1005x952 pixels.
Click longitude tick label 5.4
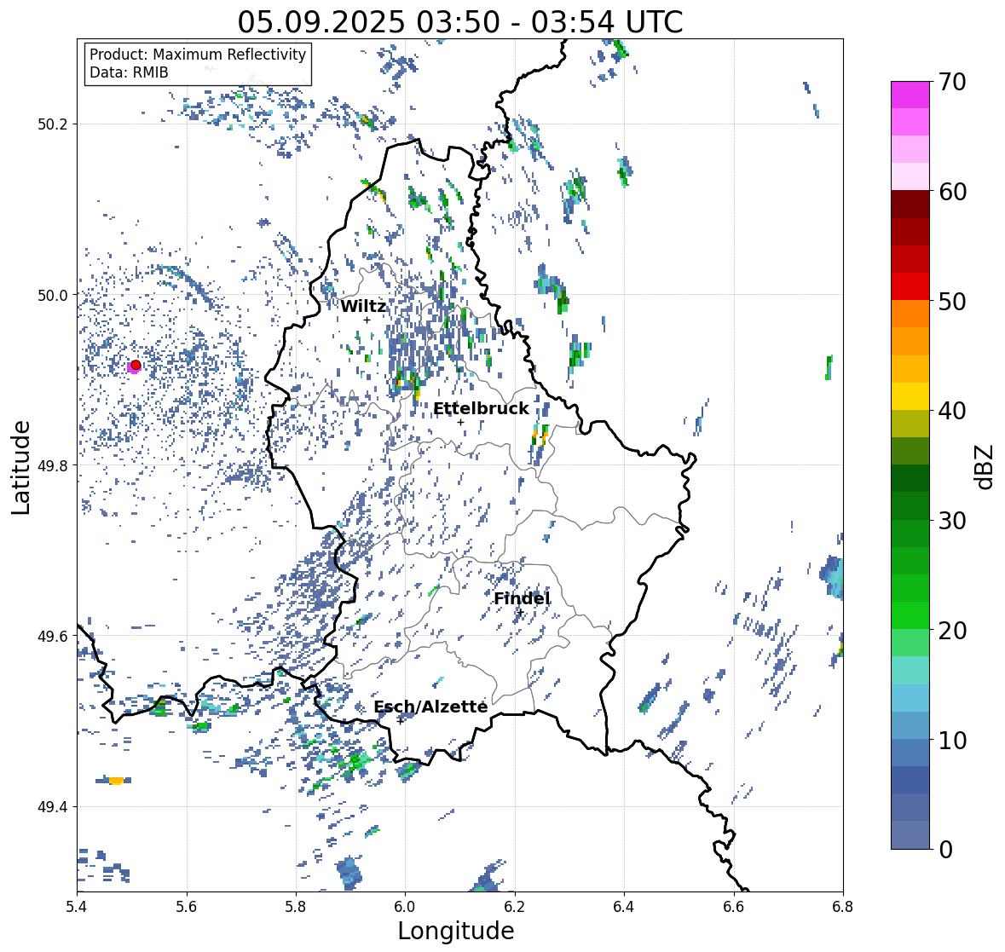[77, 906]
